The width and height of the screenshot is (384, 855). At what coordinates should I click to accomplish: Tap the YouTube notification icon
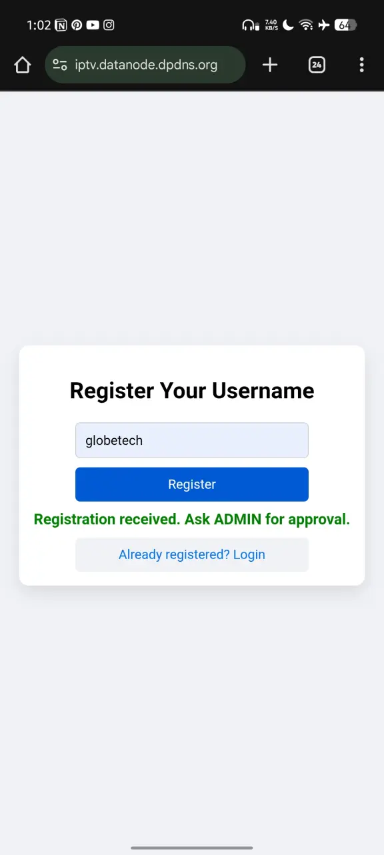(93, 25)
